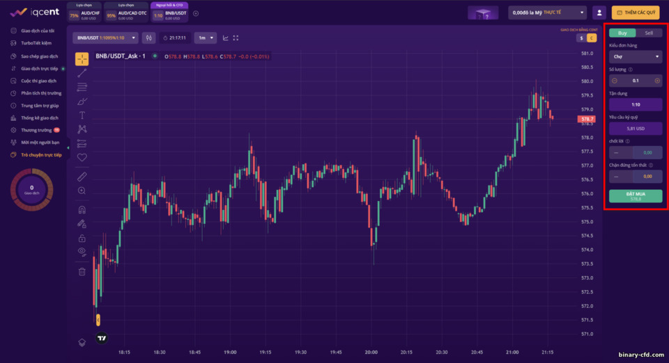
Task: Select the crosshair cursor tool
Action: (x=82, y=58)
